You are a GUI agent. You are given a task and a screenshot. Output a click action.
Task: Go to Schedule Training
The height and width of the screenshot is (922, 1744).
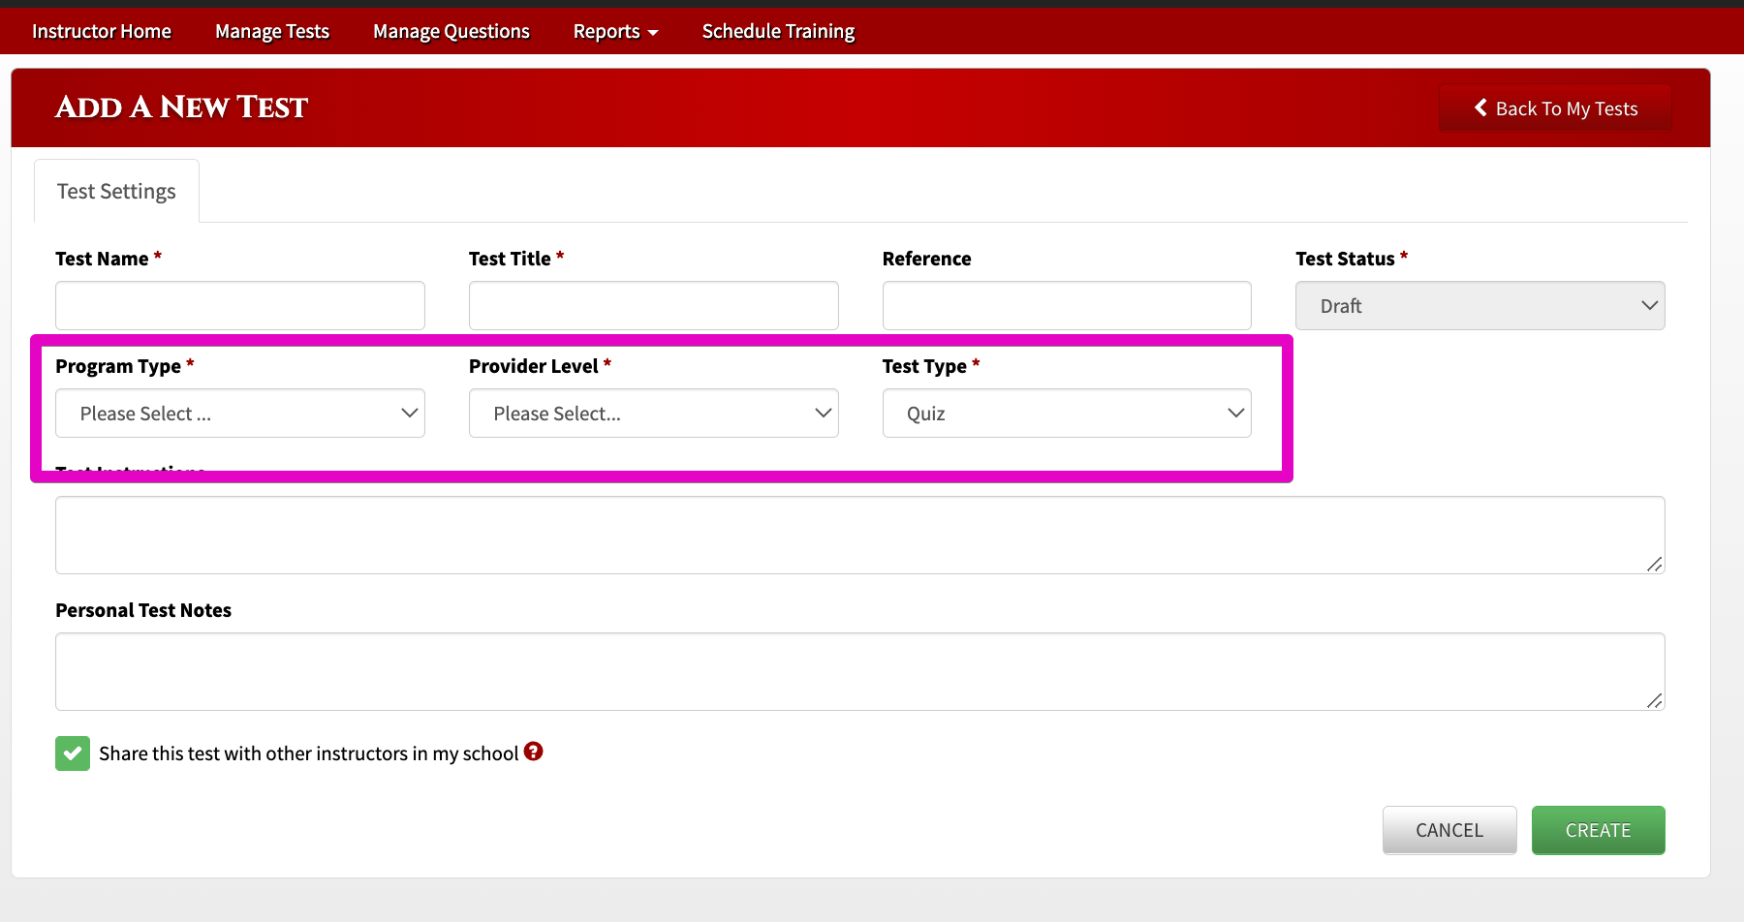(x=778, y=30)
